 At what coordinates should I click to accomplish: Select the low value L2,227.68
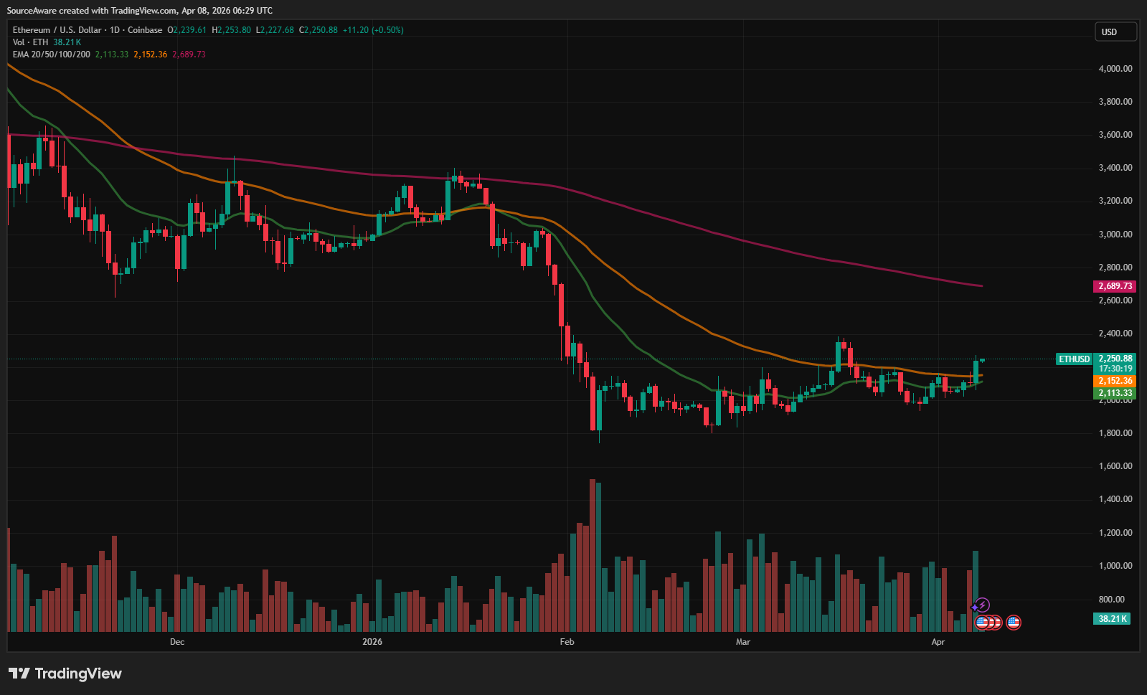tap(275, 30)
